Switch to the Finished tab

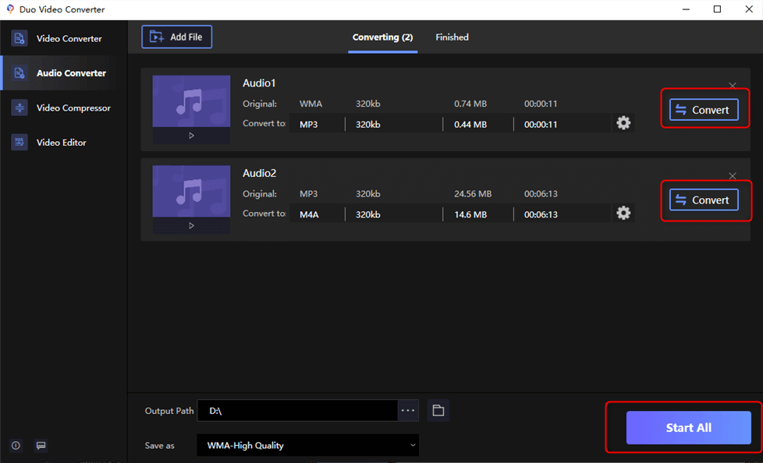pyautogui.click(x=452, y=37)
